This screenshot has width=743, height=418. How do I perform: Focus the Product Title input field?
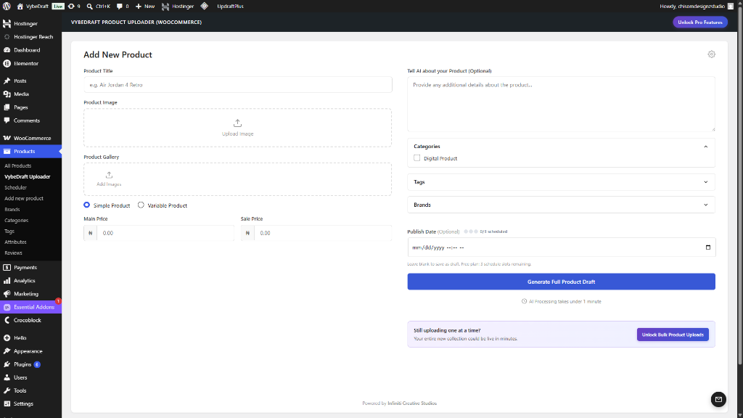[238, 85]
